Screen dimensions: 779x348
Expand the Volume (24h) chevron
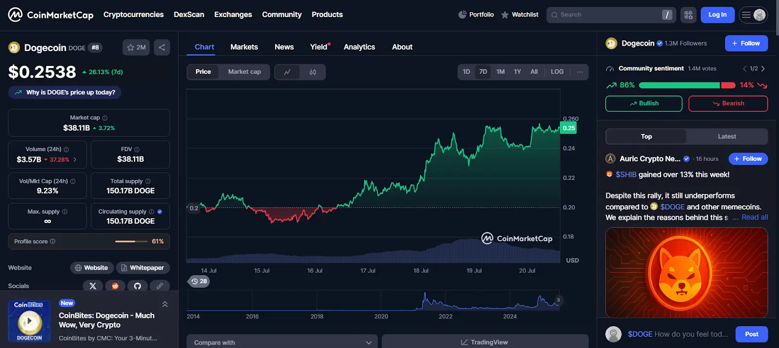click(x=75, y=159)
